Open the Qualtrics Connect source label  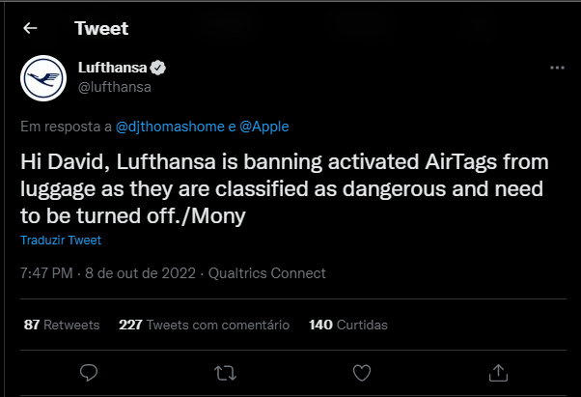[266, 273]
